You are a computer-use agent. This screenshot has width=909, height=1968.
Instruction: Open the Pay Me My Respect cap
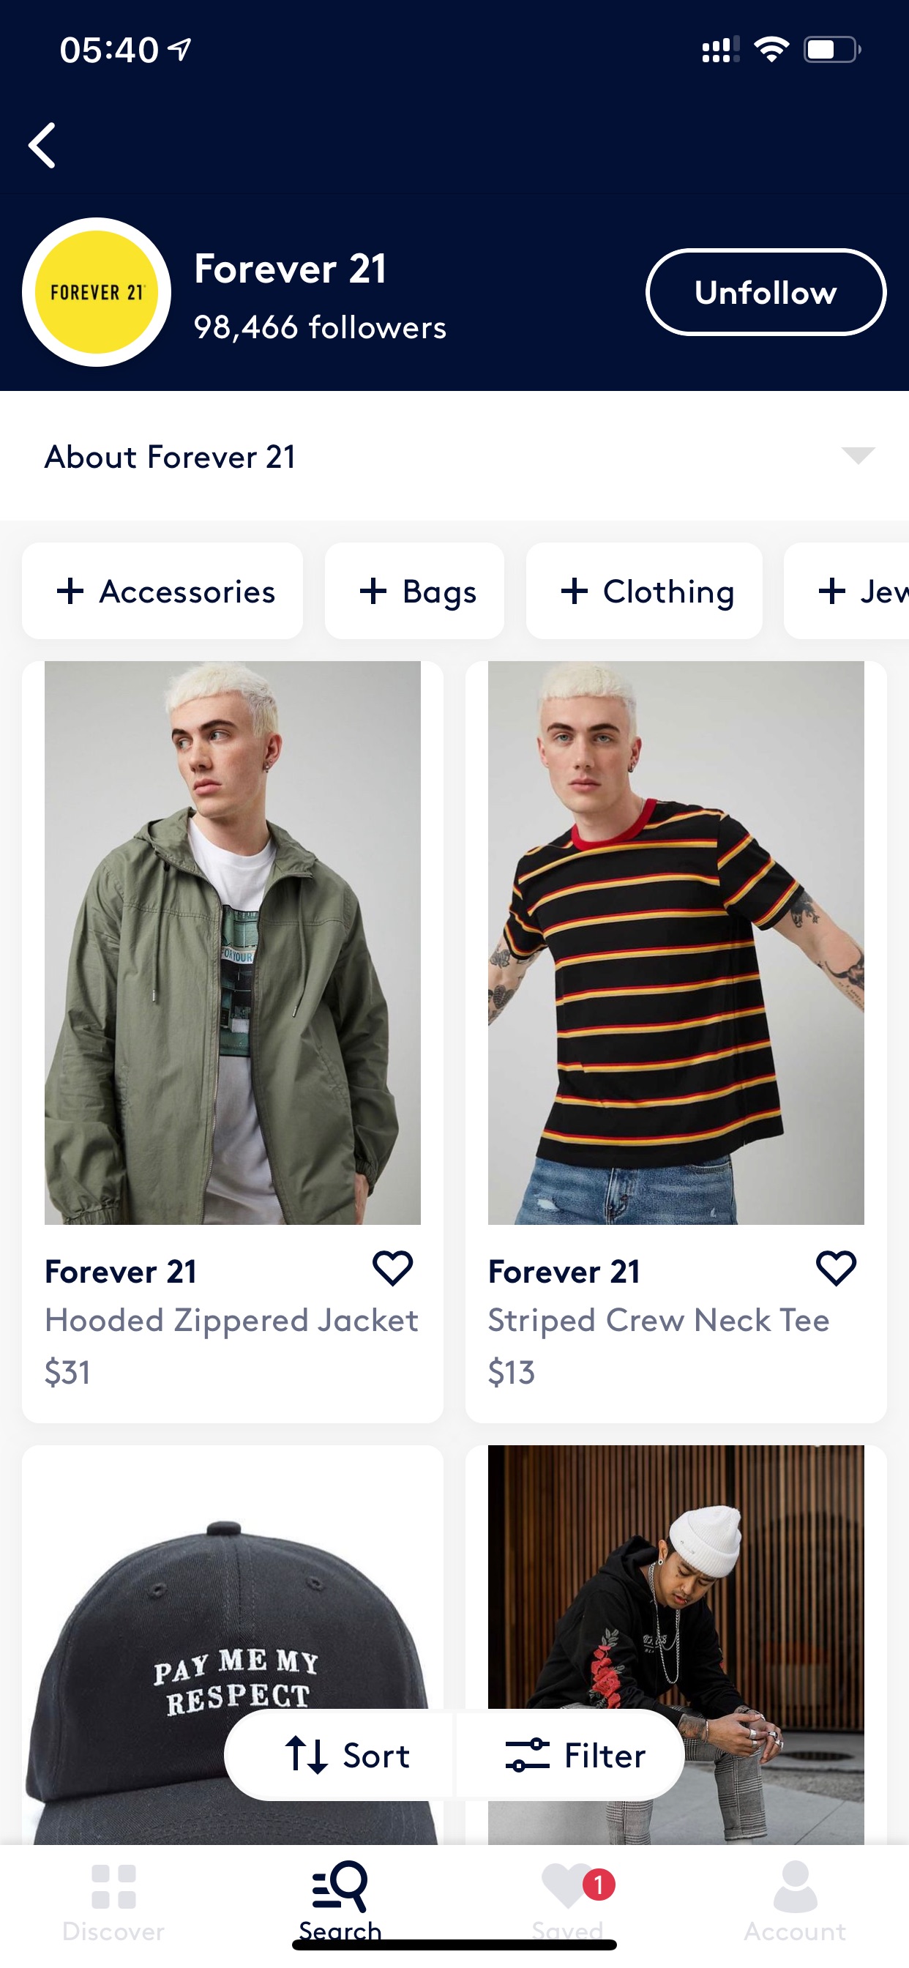click(x=232, y=1645)
